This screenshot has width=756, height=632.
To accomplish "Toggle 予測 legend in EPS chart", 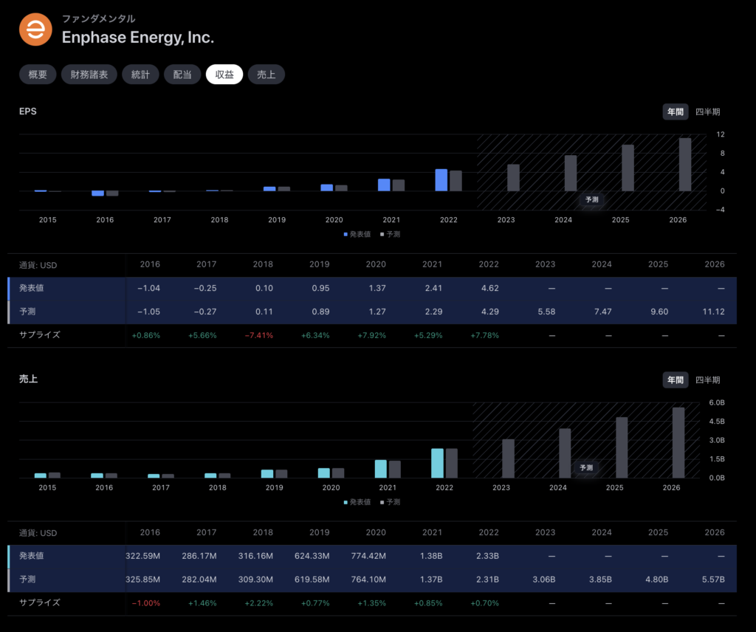I will click(x=390, y=234).
